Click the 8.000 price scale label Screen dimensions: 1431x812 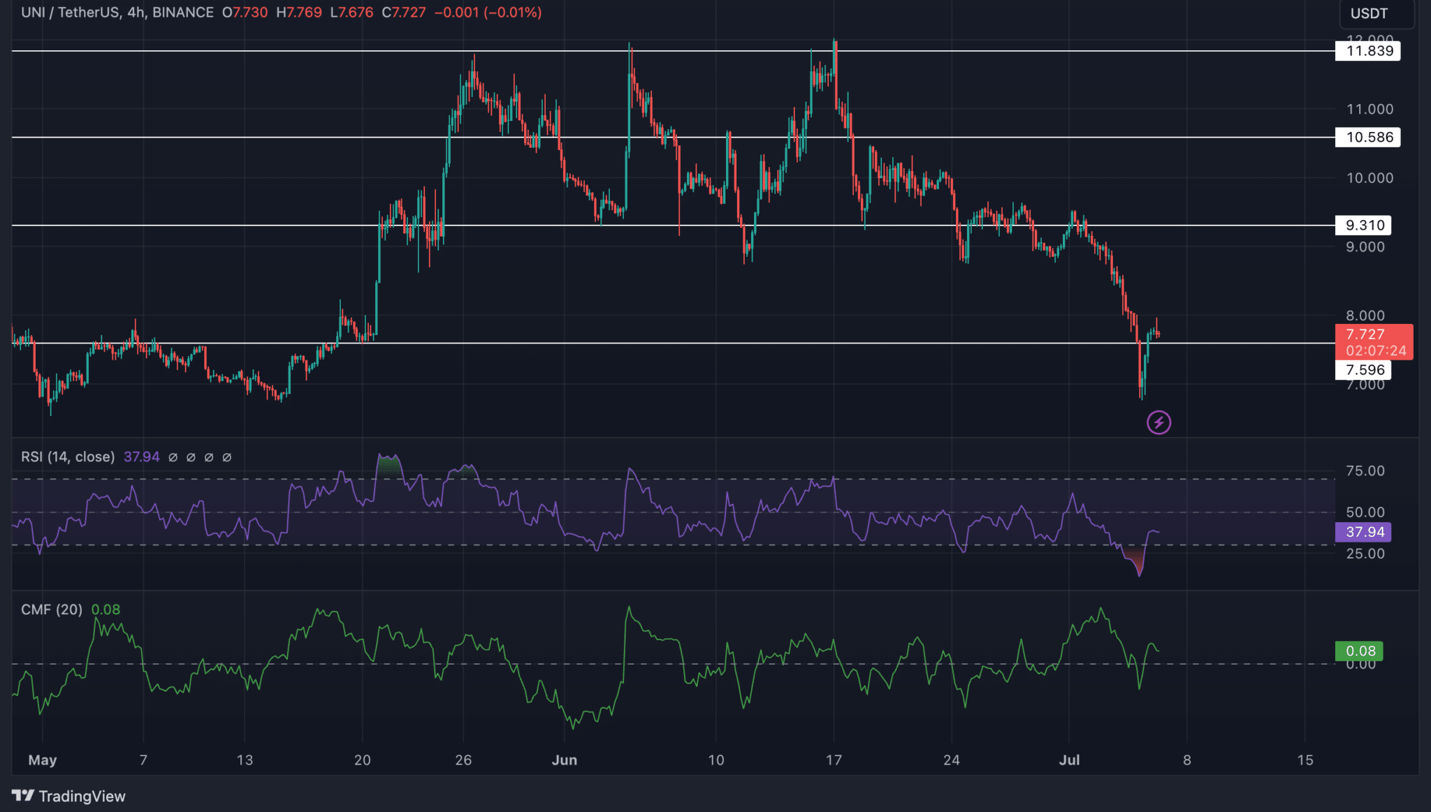(x=1365, y=316)
